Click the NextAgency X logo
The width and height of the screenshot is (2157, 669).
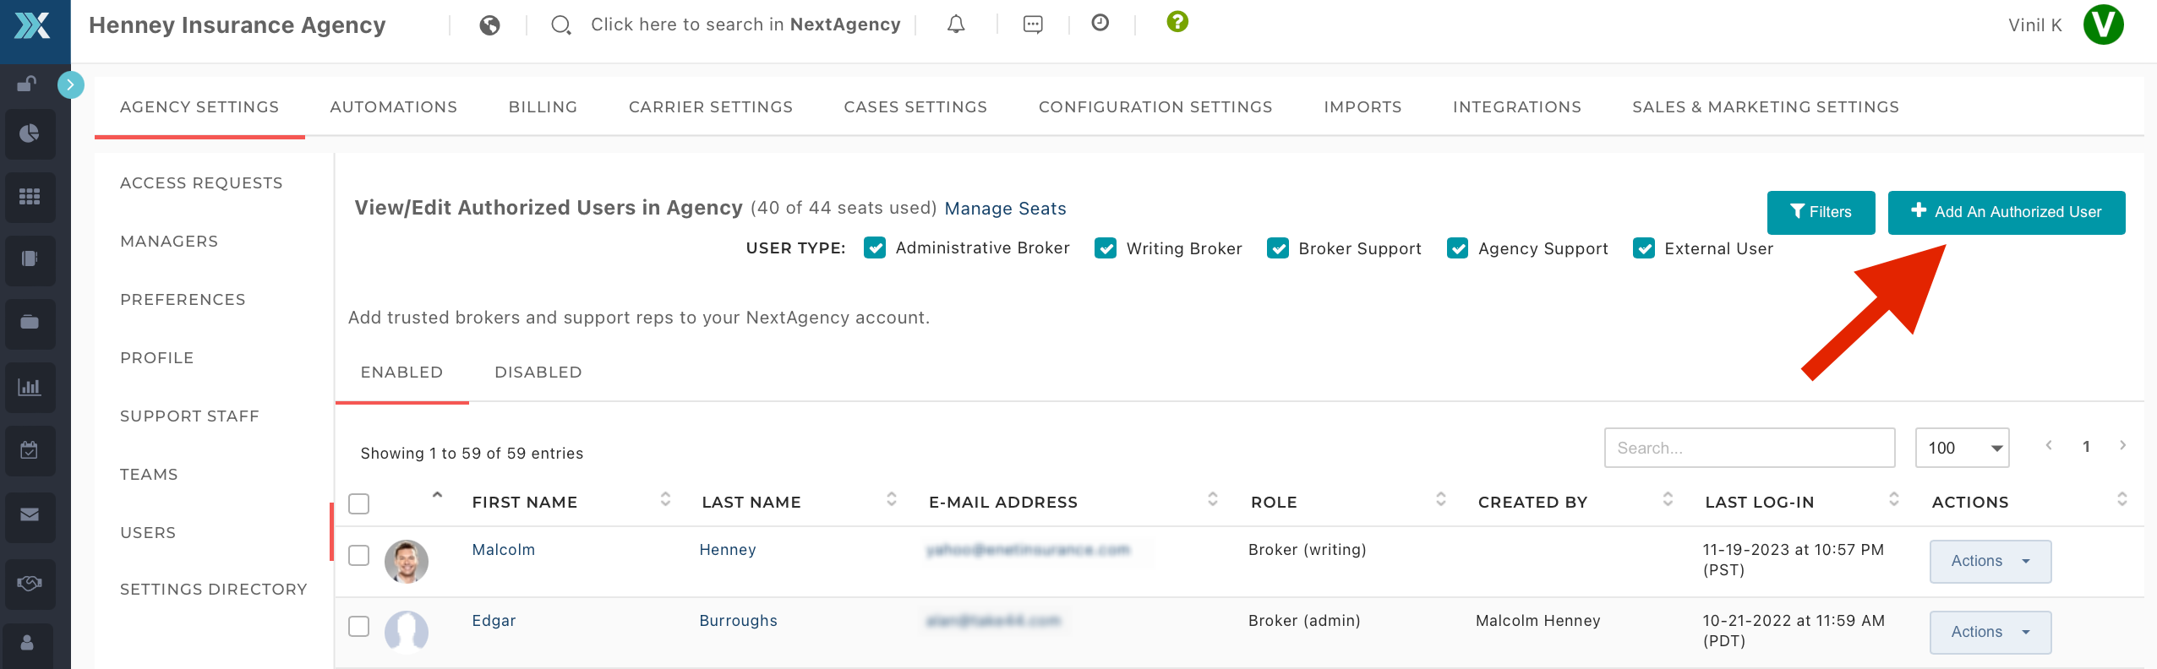pos(33,24)
